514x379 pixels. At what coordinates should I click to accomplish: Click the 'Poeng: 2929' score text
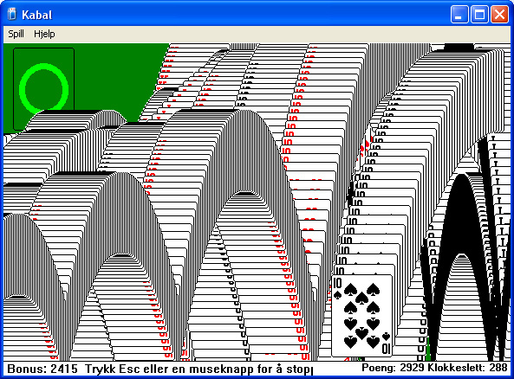[393, 368]
